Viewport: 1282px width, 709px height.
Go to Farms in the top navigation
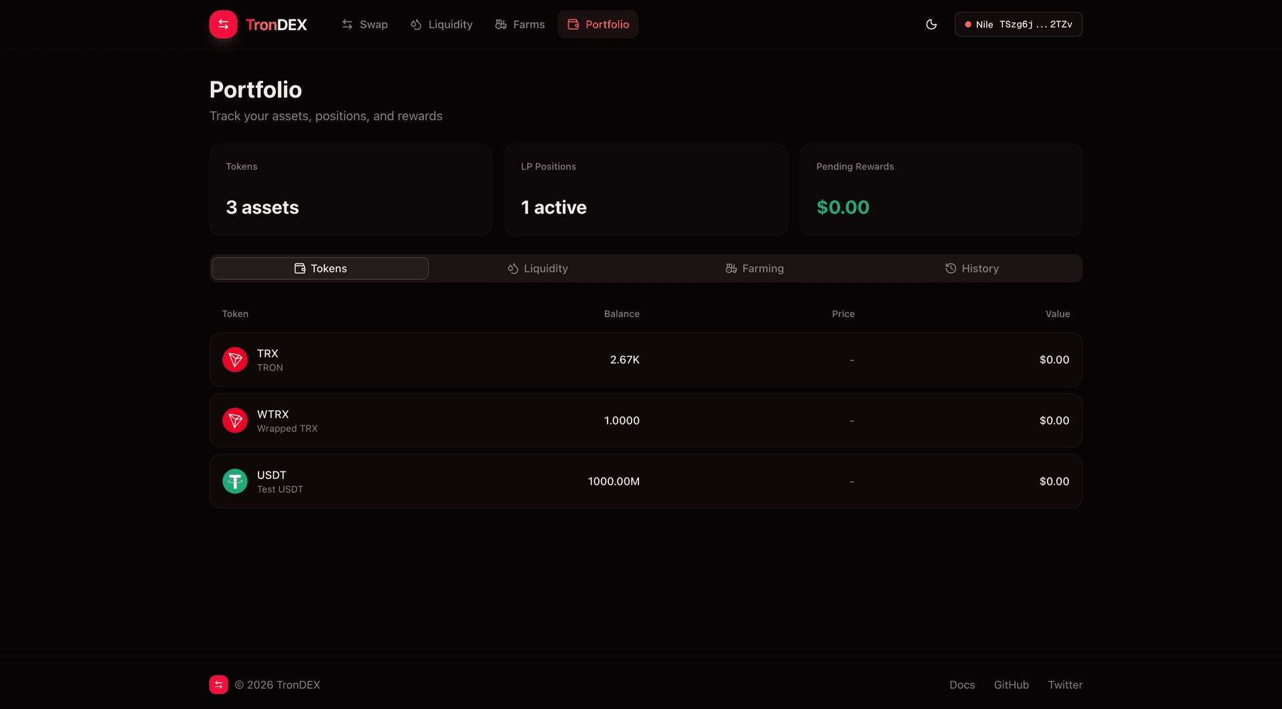point(519,25)
